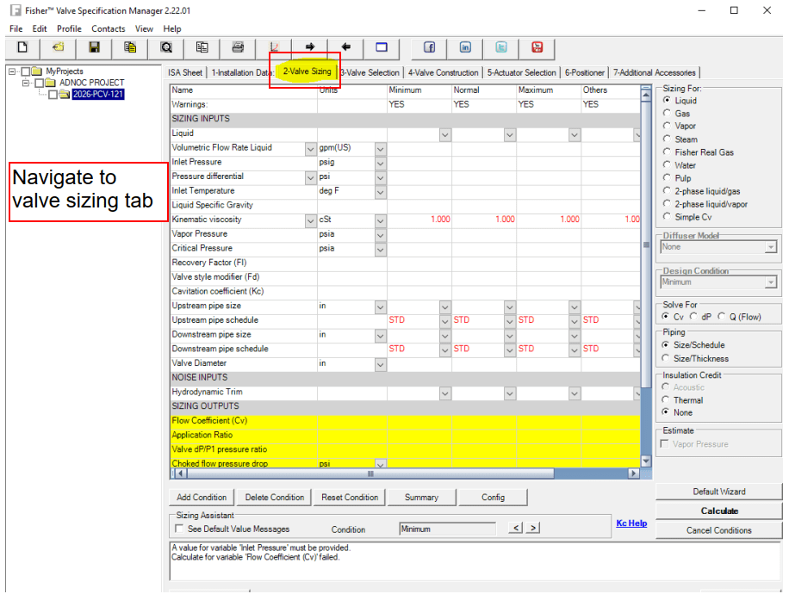This screenshot has width=789, height=594.
Task: Click the ADNOC PROJECT folder icon
Action: [x=50, y=83]
